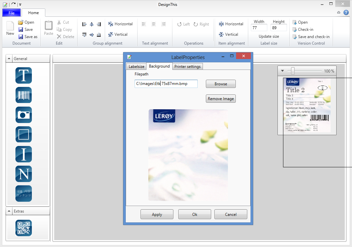Select the Text tool icon
This screenshot has height=247, width=352.
(24, 75)
